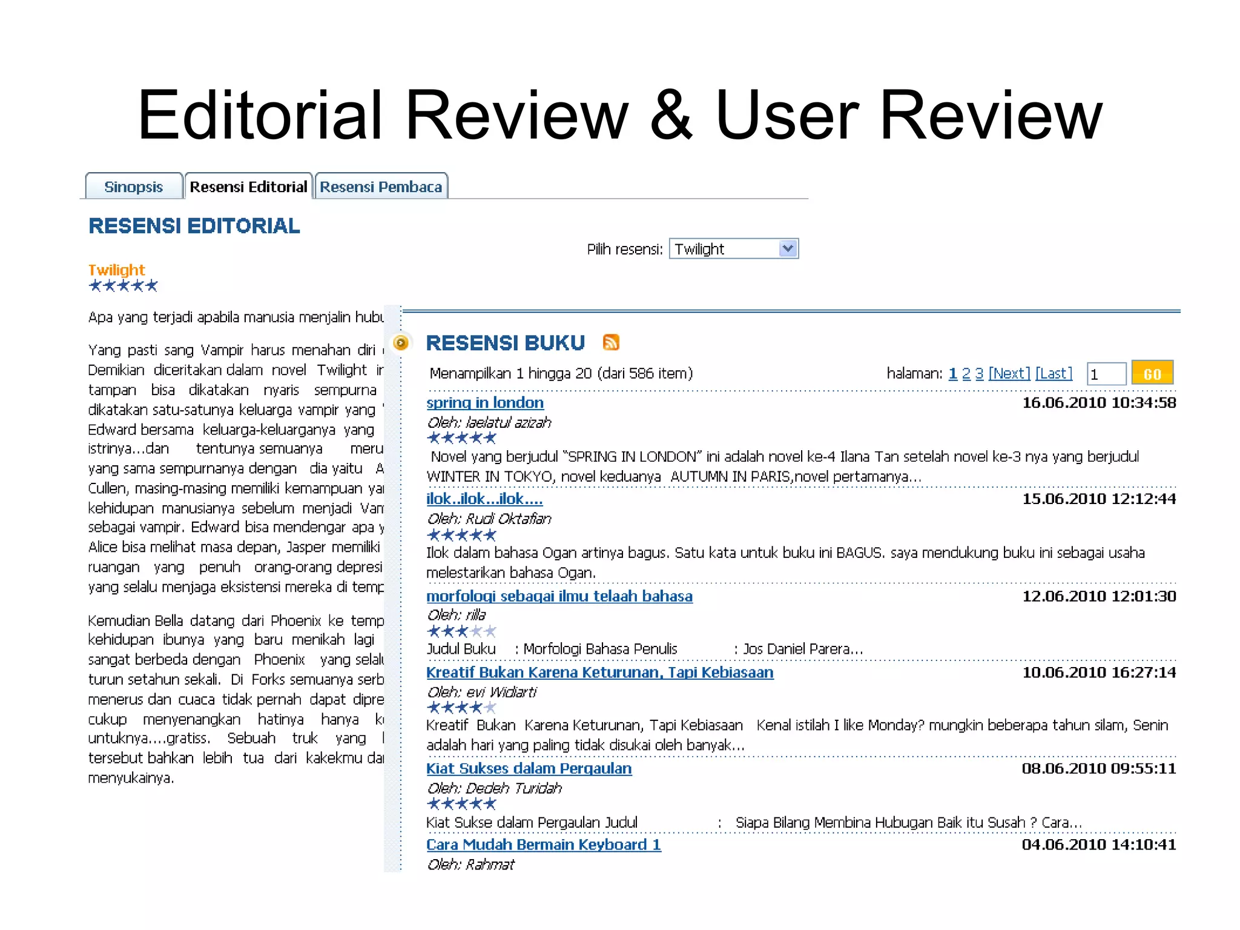
Task: Click the RESENSI EDITORIAL heading
Action: 194,226
